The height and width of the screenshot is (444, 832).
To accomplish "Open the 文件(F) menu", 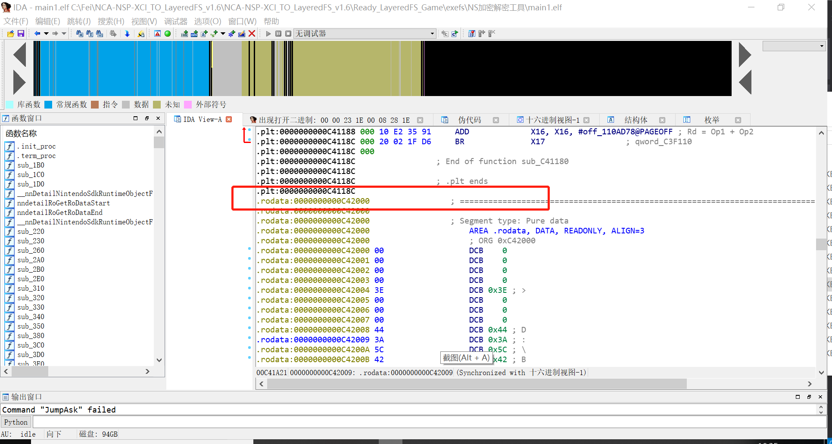I will point(16,21).
